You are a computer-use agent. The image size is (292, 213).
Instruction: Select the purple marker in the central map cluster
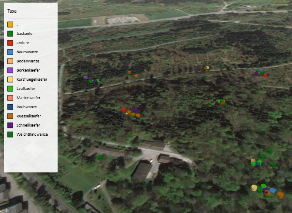tap(136, 110)
